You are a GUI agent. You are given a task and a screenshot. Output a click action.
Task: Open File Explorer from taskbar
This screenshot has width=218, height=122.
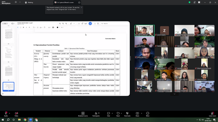[x=19, y=120]
